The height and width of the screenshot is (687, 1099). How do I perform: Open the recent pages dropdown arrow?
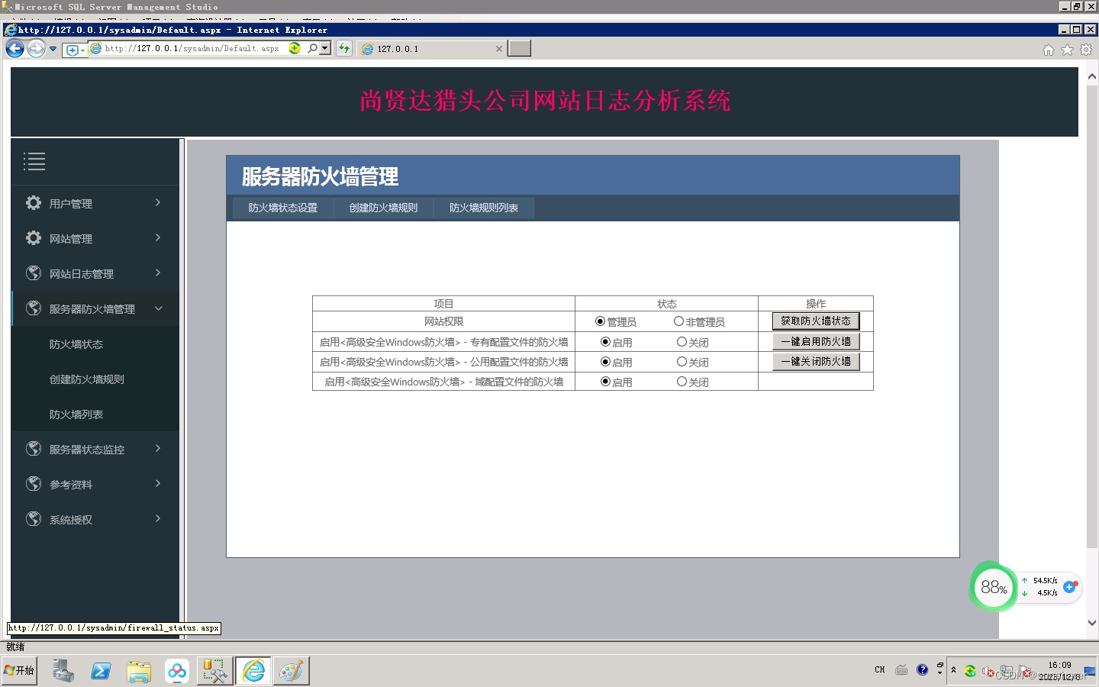pos(53,49)
